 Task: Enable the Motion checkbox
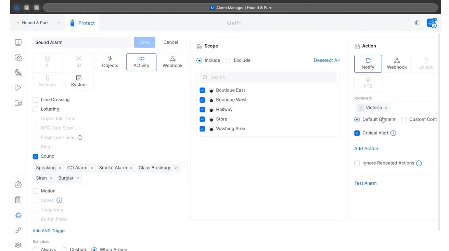(x=36, y=191)
